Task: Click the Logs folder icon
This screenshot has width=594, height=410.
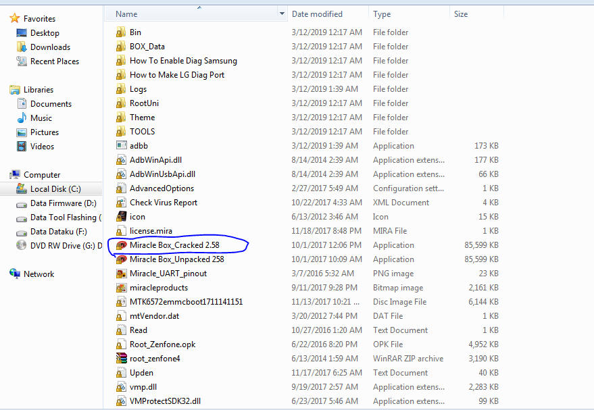Action: click(121, 89)
